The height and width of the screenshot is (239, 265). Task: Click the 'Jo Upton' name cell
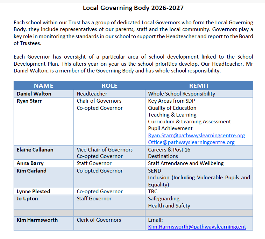click(44, 202)
